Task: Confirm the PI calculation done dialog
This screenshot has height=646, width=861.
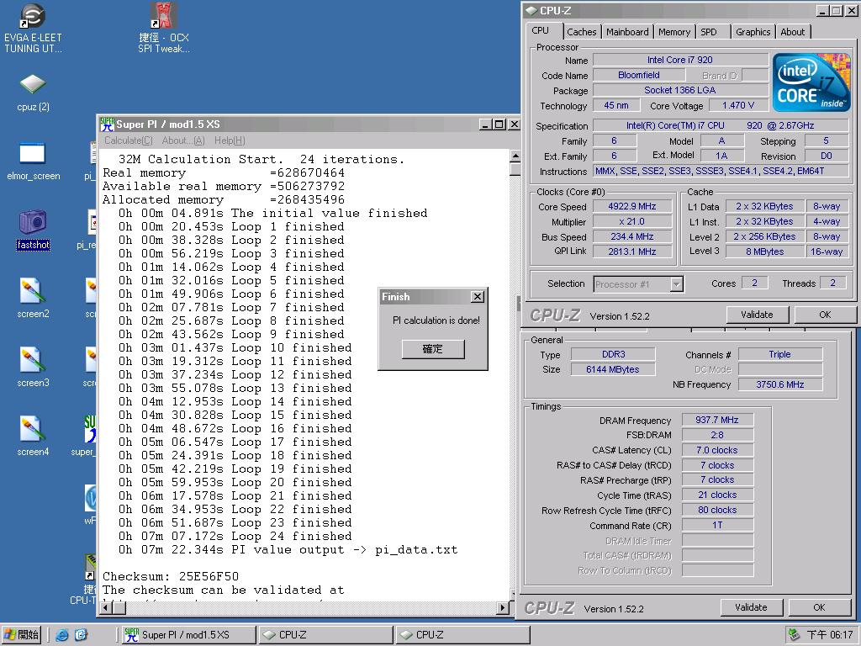Action: (x=433, y=349)
